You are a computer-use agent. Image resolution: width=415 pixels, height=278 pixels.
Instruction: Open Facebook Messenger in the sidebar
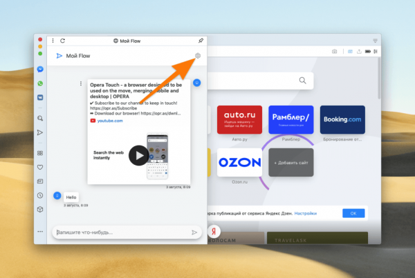40,69
